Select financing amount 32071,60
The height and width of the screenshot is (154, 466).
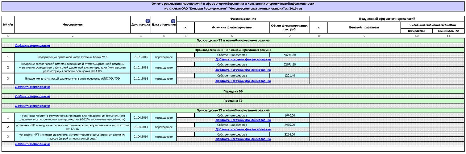(290, 65)
